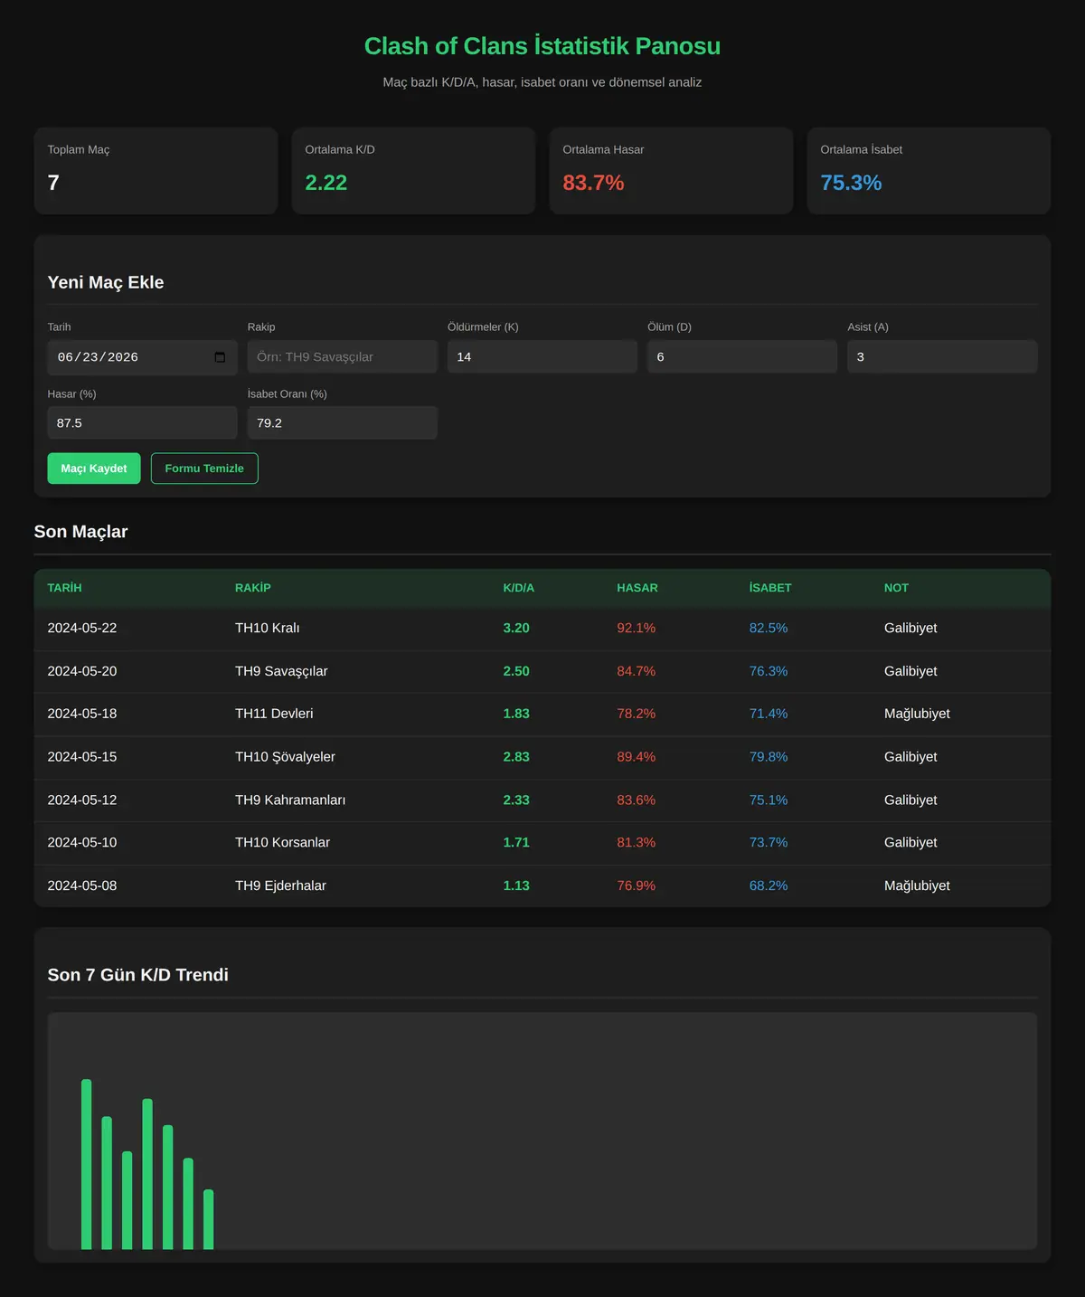Click the HASAR column header
1085x1297 pixels.
pyautogui.click(x=637, y=588)
